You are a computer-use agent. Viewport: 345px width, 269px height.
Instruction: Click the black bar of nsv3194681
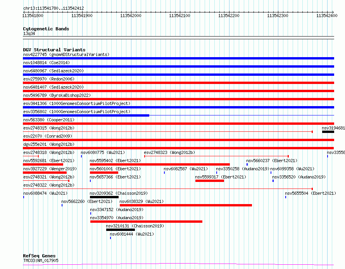(328, 132)
